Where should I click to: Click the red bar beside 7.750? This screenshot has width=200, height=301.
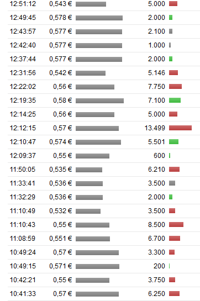pyautogui.click(x=175, y=86)
